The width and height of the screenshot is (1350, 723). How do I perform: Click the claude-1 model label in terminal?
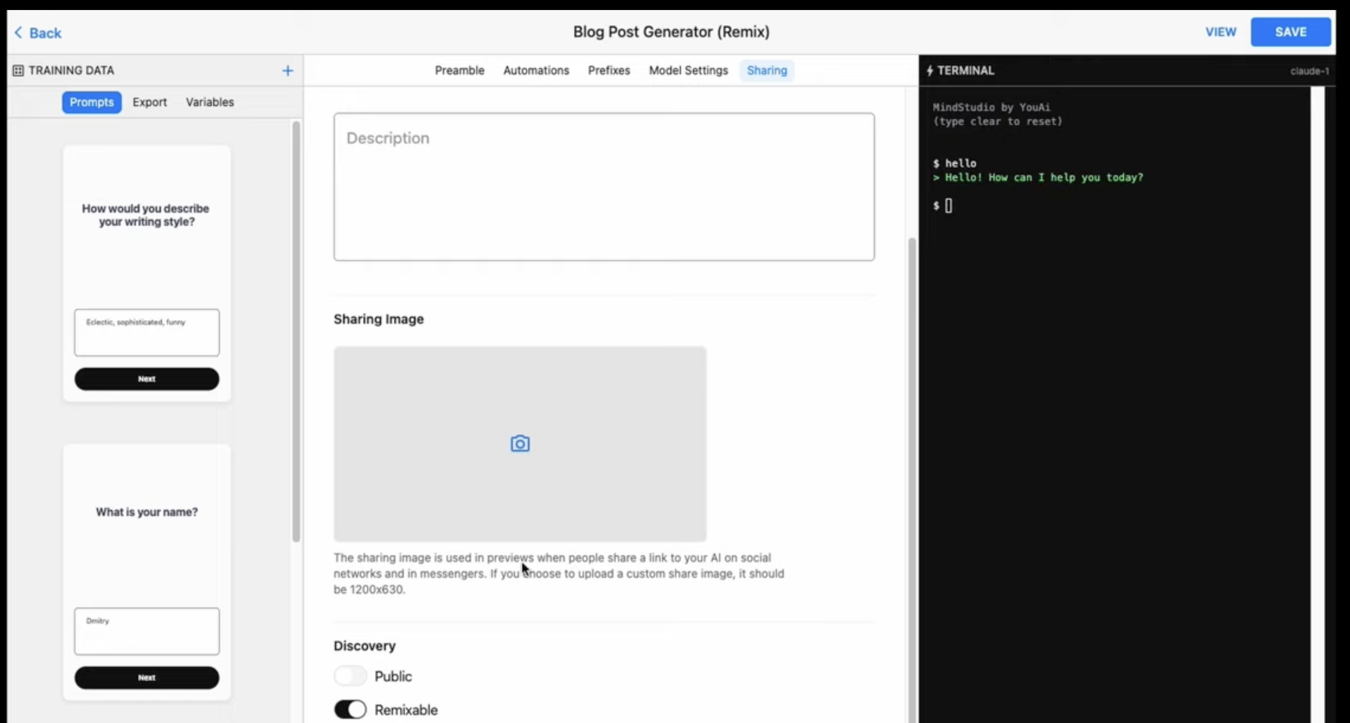[x=1308, y=71]
